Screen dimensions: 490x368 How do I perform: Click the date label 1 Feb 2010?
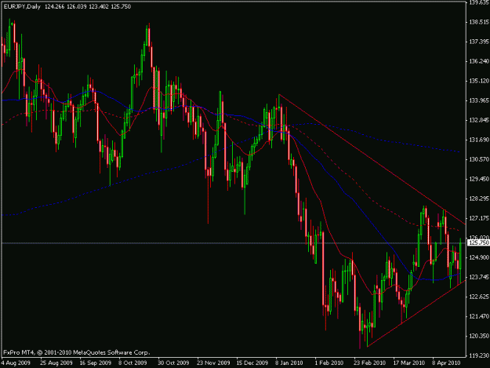click(x=329, y=363)
